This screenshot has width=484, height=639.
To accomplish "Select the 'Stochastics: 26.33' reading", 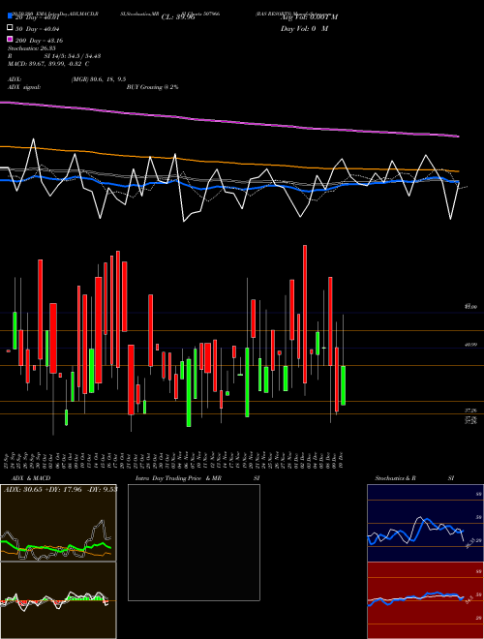I will coord(31,48).
